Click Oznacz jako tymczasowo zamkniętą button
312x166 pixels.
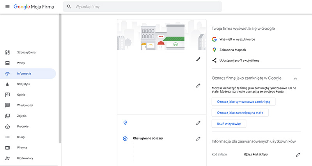click(x=243, y=102)
